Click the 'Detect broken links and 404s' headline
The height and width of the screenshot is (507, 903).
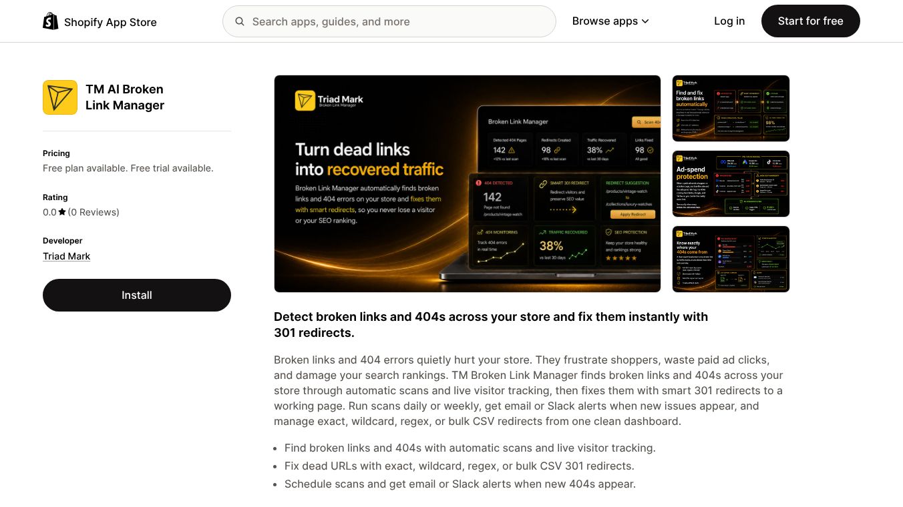tap(491, 325)
